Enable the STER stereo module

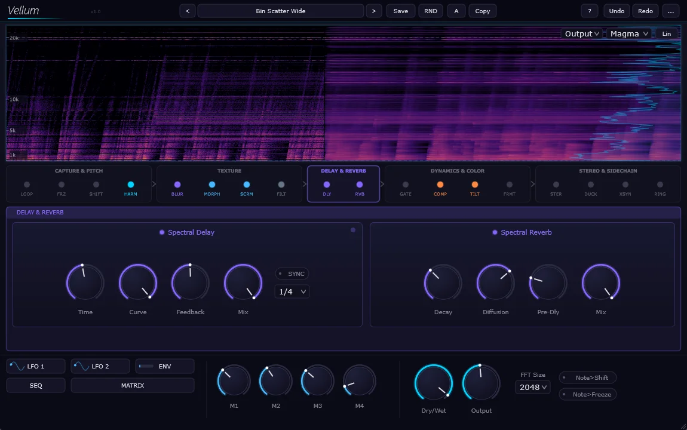pos(556,185)
